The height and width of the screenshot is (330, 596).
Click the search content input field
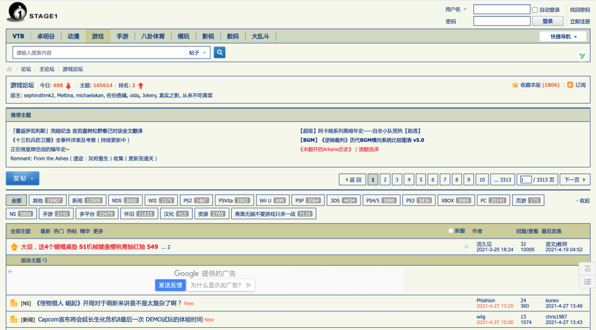[99, 53]
